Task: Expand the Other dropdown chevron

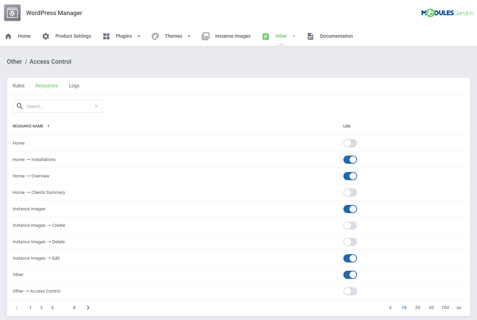Action: click(x=294, y=36)
